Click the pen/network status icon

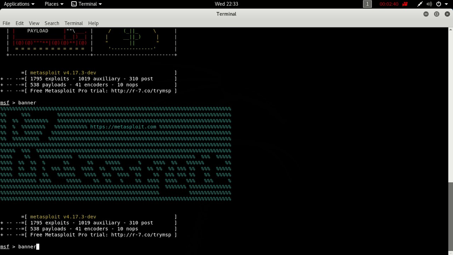420,4
